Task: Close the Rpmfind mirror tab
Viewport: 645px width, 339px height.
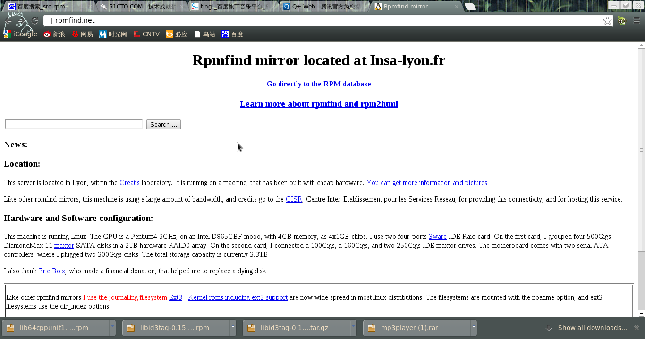Action: coord(456,7)
